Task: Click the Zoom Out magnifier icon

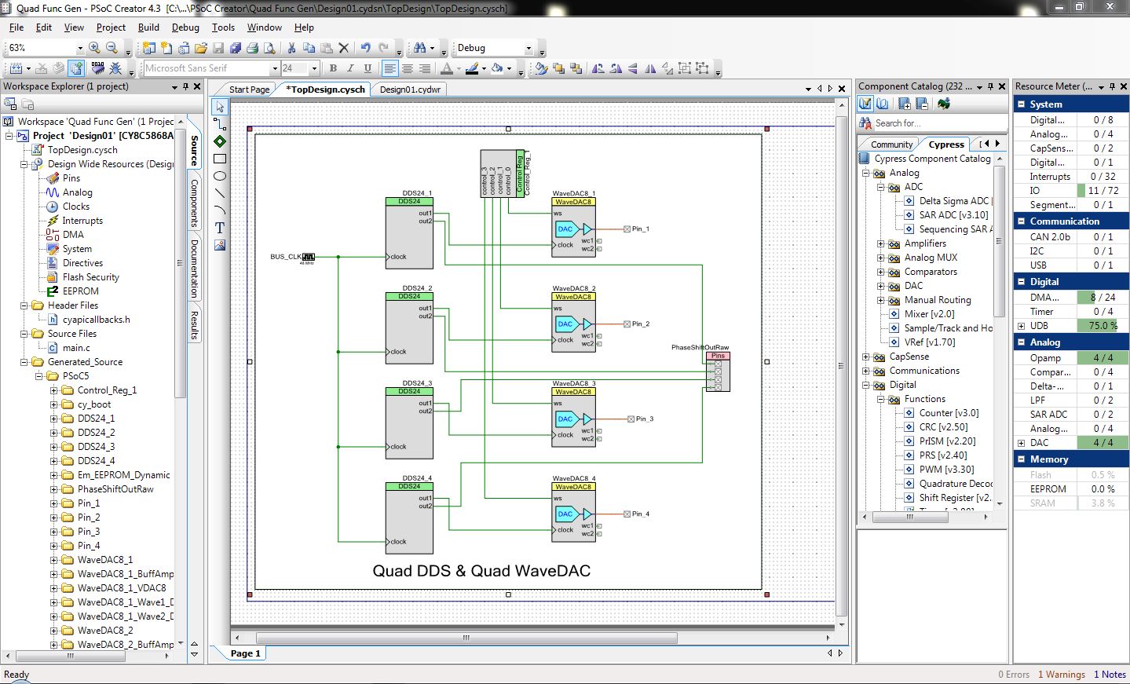Action: 112,48
